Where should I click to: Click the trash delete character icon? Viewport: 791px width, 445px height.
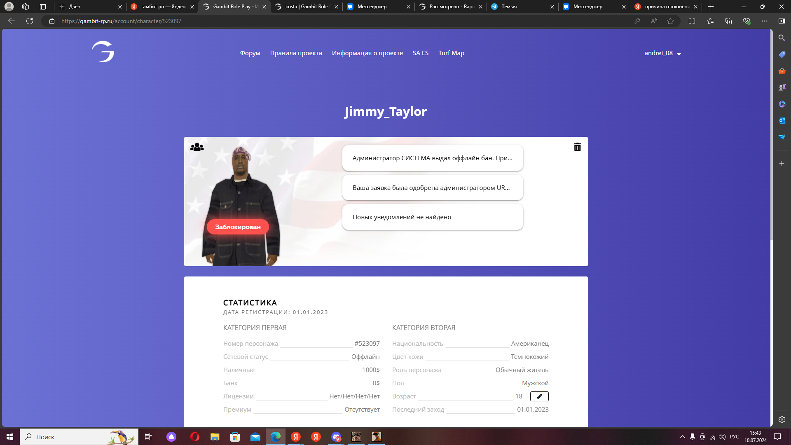point(577,147)
